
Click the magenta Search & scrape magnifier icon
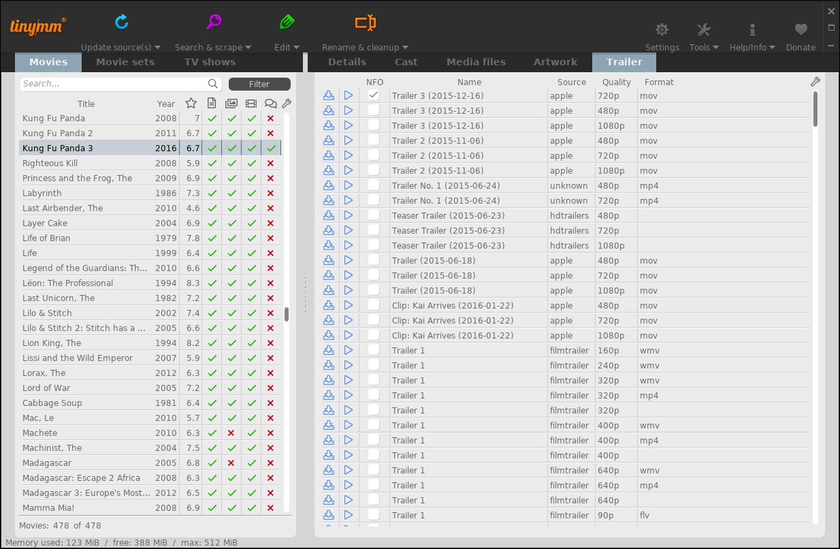pyautogui.click(x=213, y=23)
